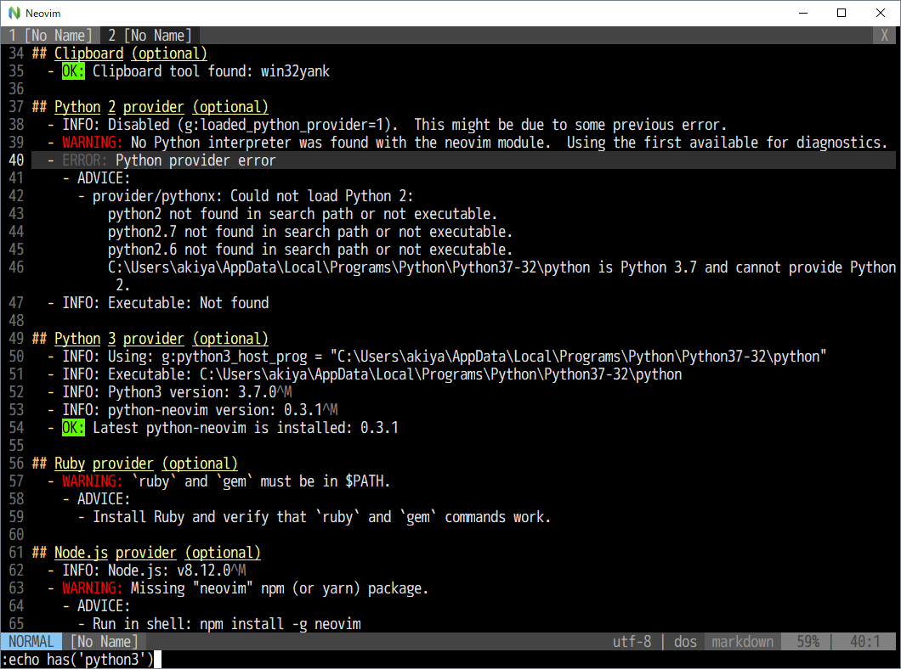901x669 pixels.
Task: Click the ERROR label on line 40
Action: click(x=84, y=160)
